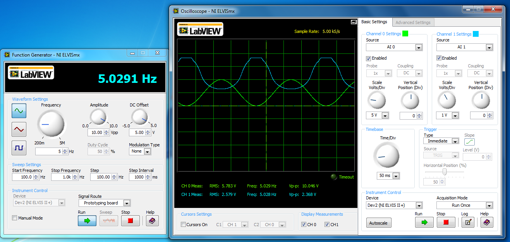Image resolution: width=510 pixels, height=242 pixels.
Task: Open Oscilloscope Device dropdown
Action: click(394, 206)
